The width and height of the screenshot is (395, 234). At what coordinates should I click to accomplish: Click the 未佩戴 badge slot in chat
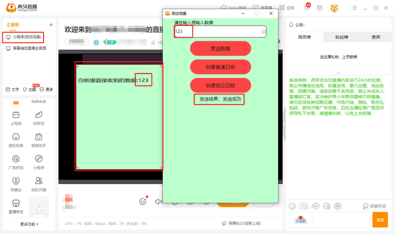tap(301, 220)
